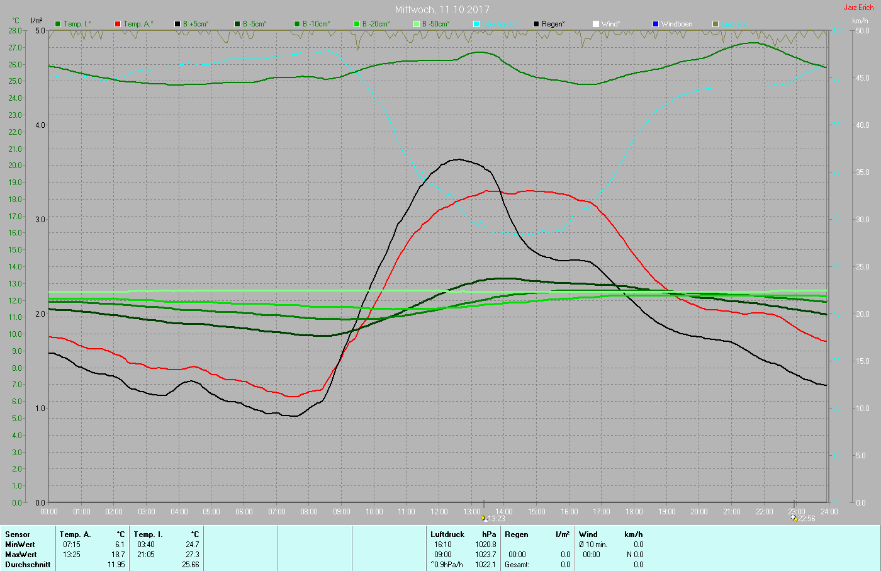
Task: Click the olive legend swatch after Windböen
Action: click(715, 24)
